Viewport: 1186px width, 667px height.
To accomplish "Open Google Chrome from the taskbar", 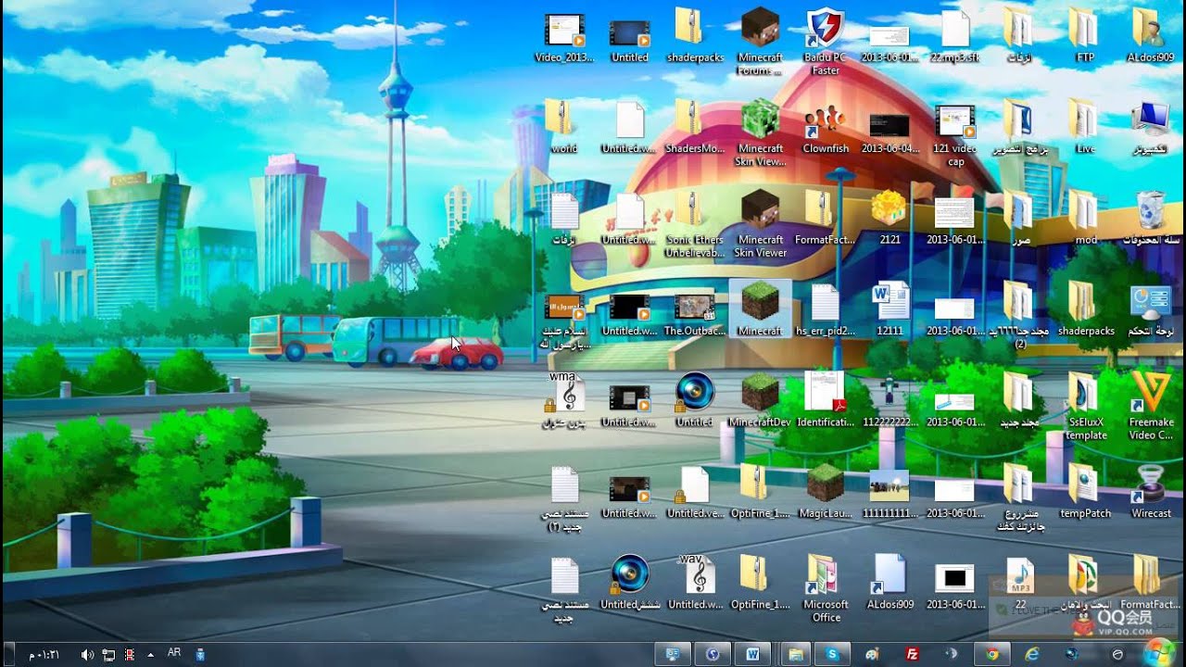I will point(992,654).
